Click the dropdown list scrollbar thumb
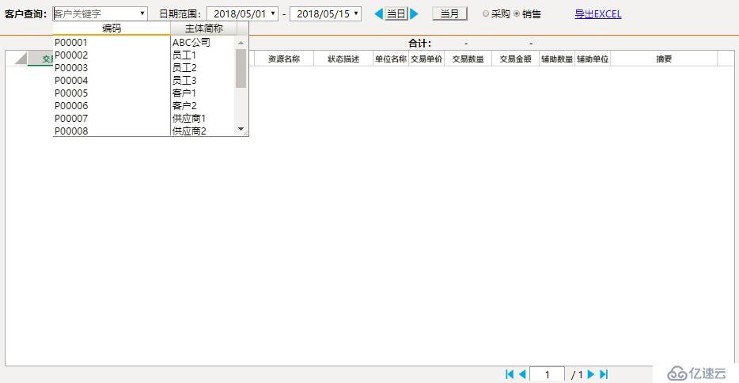Image resolution: width=739 pixels, height=383 pixels. click(x=241, y=68)
